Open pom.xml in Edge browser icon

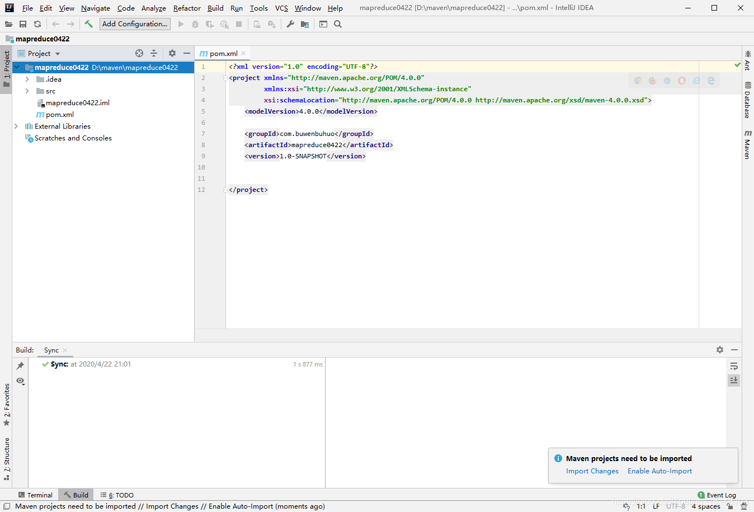[x=711, y=81]
